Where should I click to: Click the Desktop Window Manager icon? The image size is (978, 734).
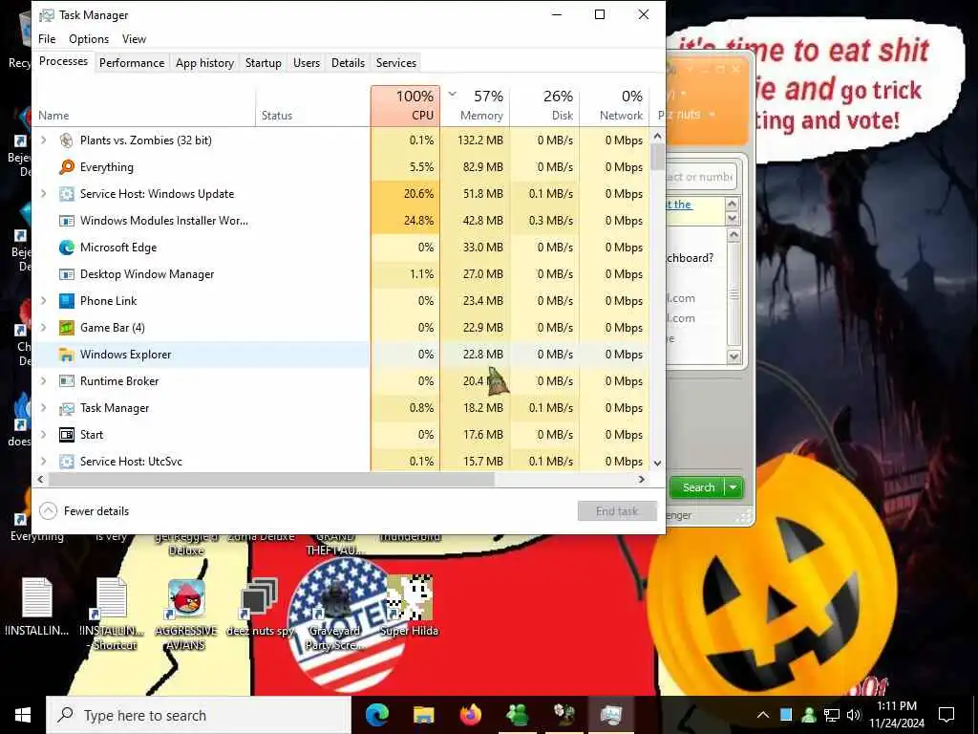click(66, 274)
